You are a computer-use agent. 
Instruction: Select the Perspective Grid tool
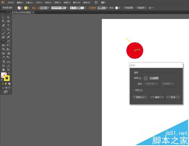coord(8,49)
